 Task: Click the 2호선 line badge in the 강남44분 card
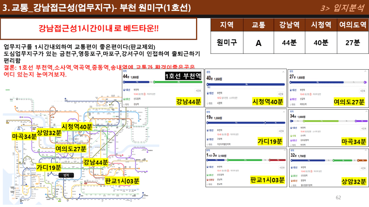[127, 99]
